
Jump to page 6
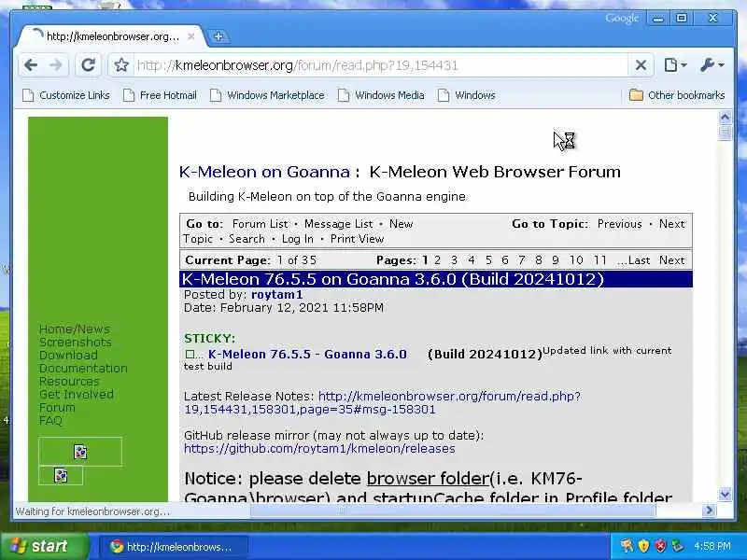(x=505, y=260)
